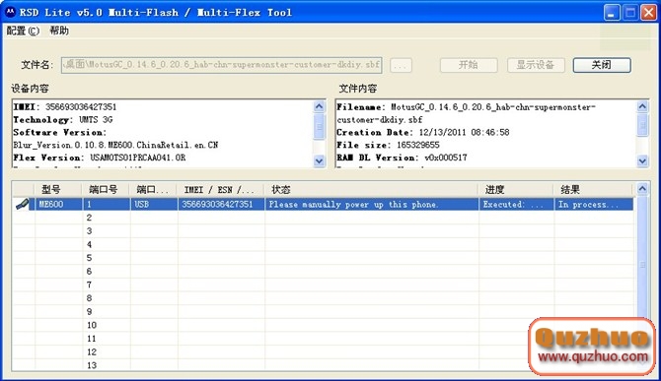Minimize the RSD Lite window

[612, 12]
